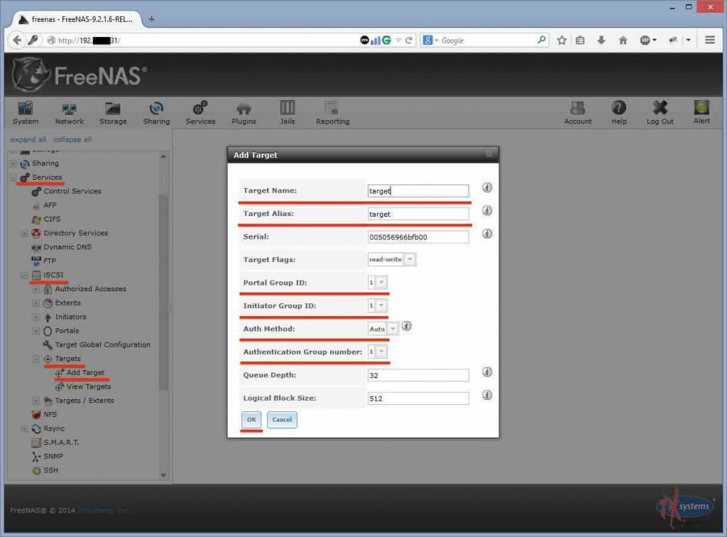Image resolution: width=727 pixels, height=537 pixels.
Task: Select Dynamic DNS in tree
Action: [x=67, y=246]
